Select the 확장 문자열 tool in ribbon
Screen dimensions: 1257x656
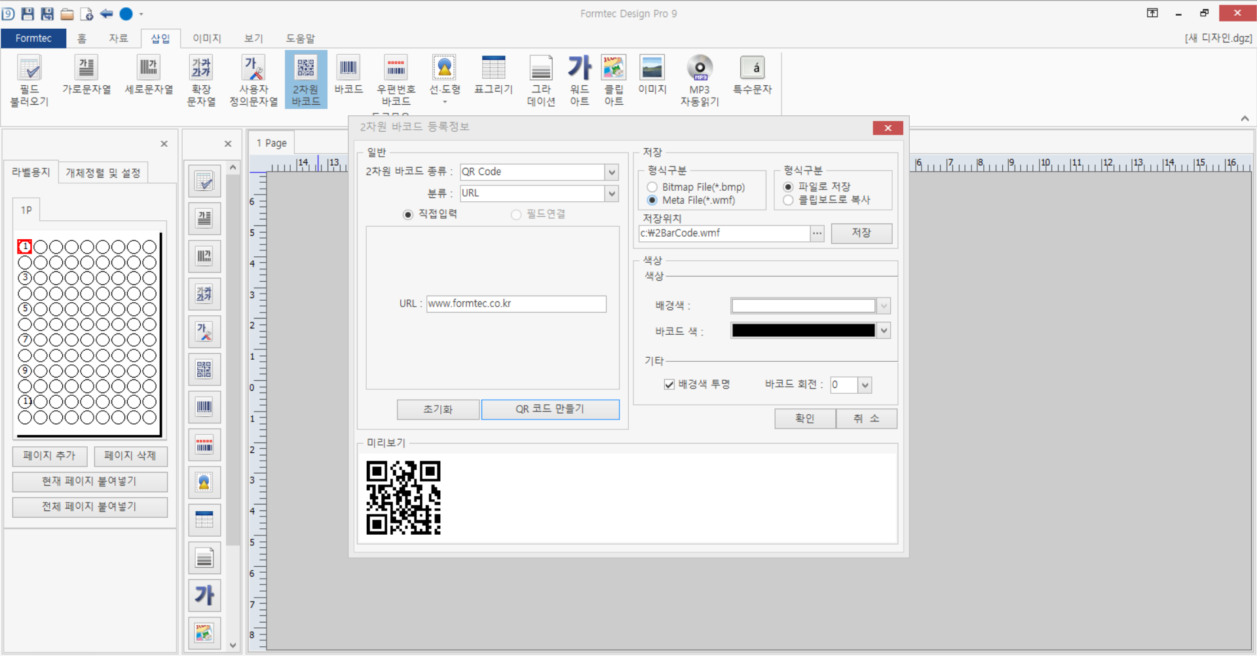[201, 81]
